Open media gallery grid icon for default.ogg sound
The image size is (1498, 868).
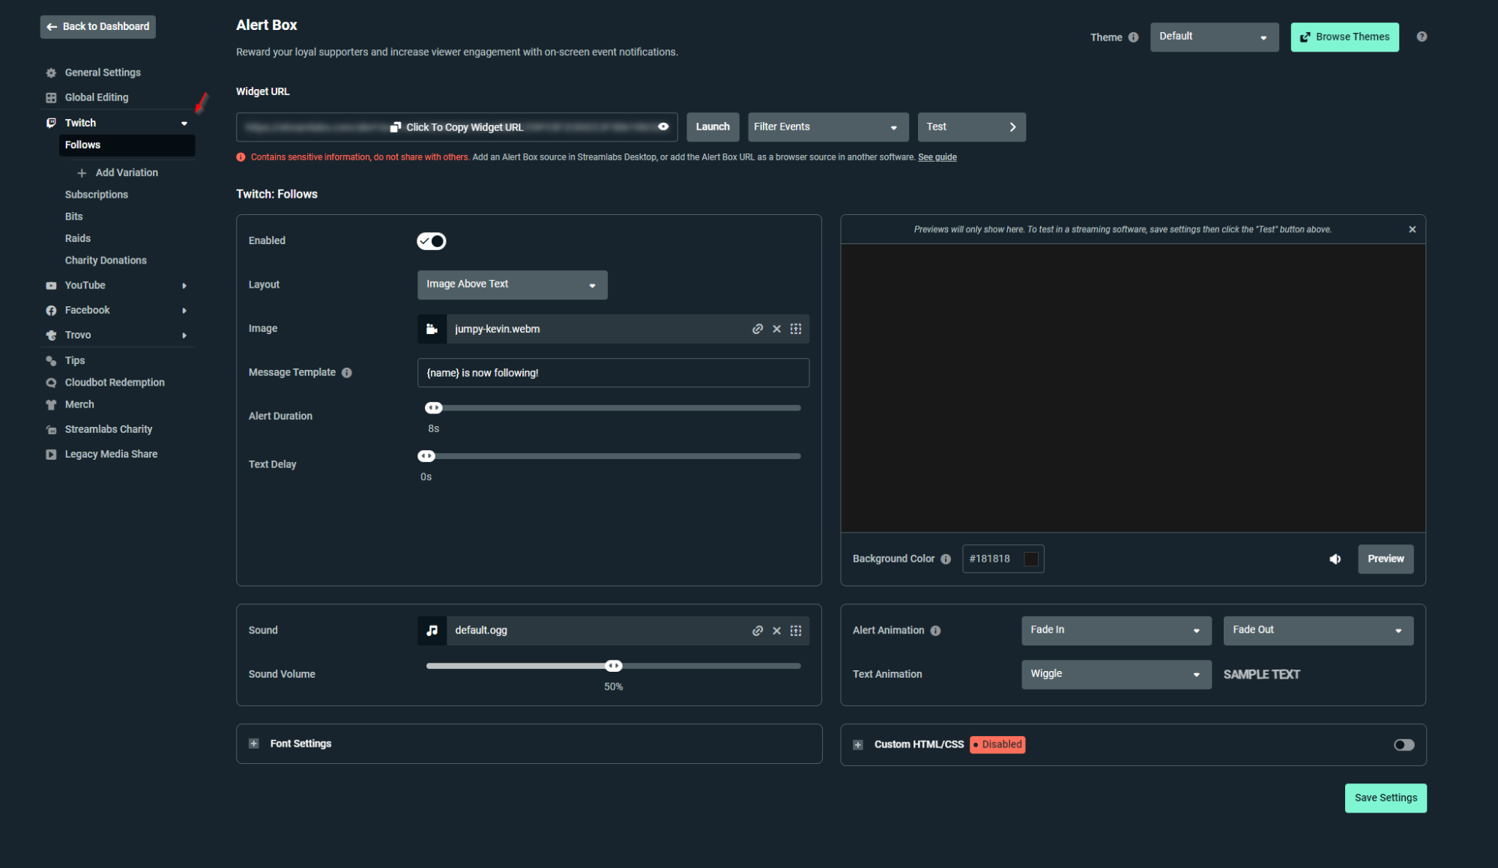[796, 631]
